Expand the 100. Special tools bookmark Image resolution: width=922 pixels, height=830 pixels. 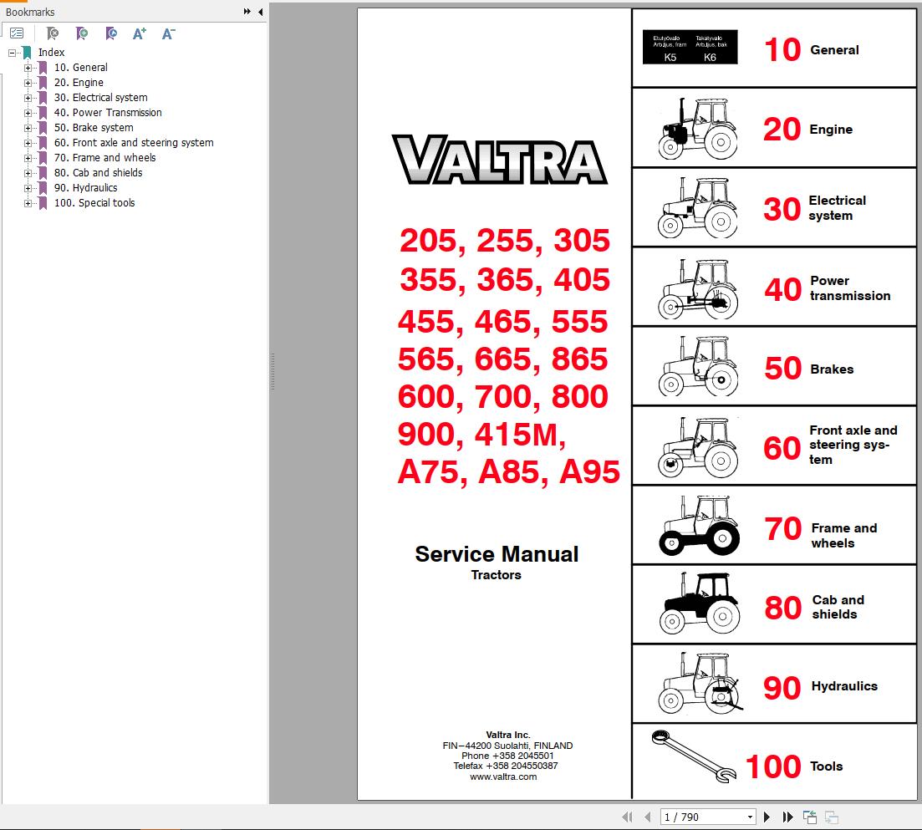point(28,203)
